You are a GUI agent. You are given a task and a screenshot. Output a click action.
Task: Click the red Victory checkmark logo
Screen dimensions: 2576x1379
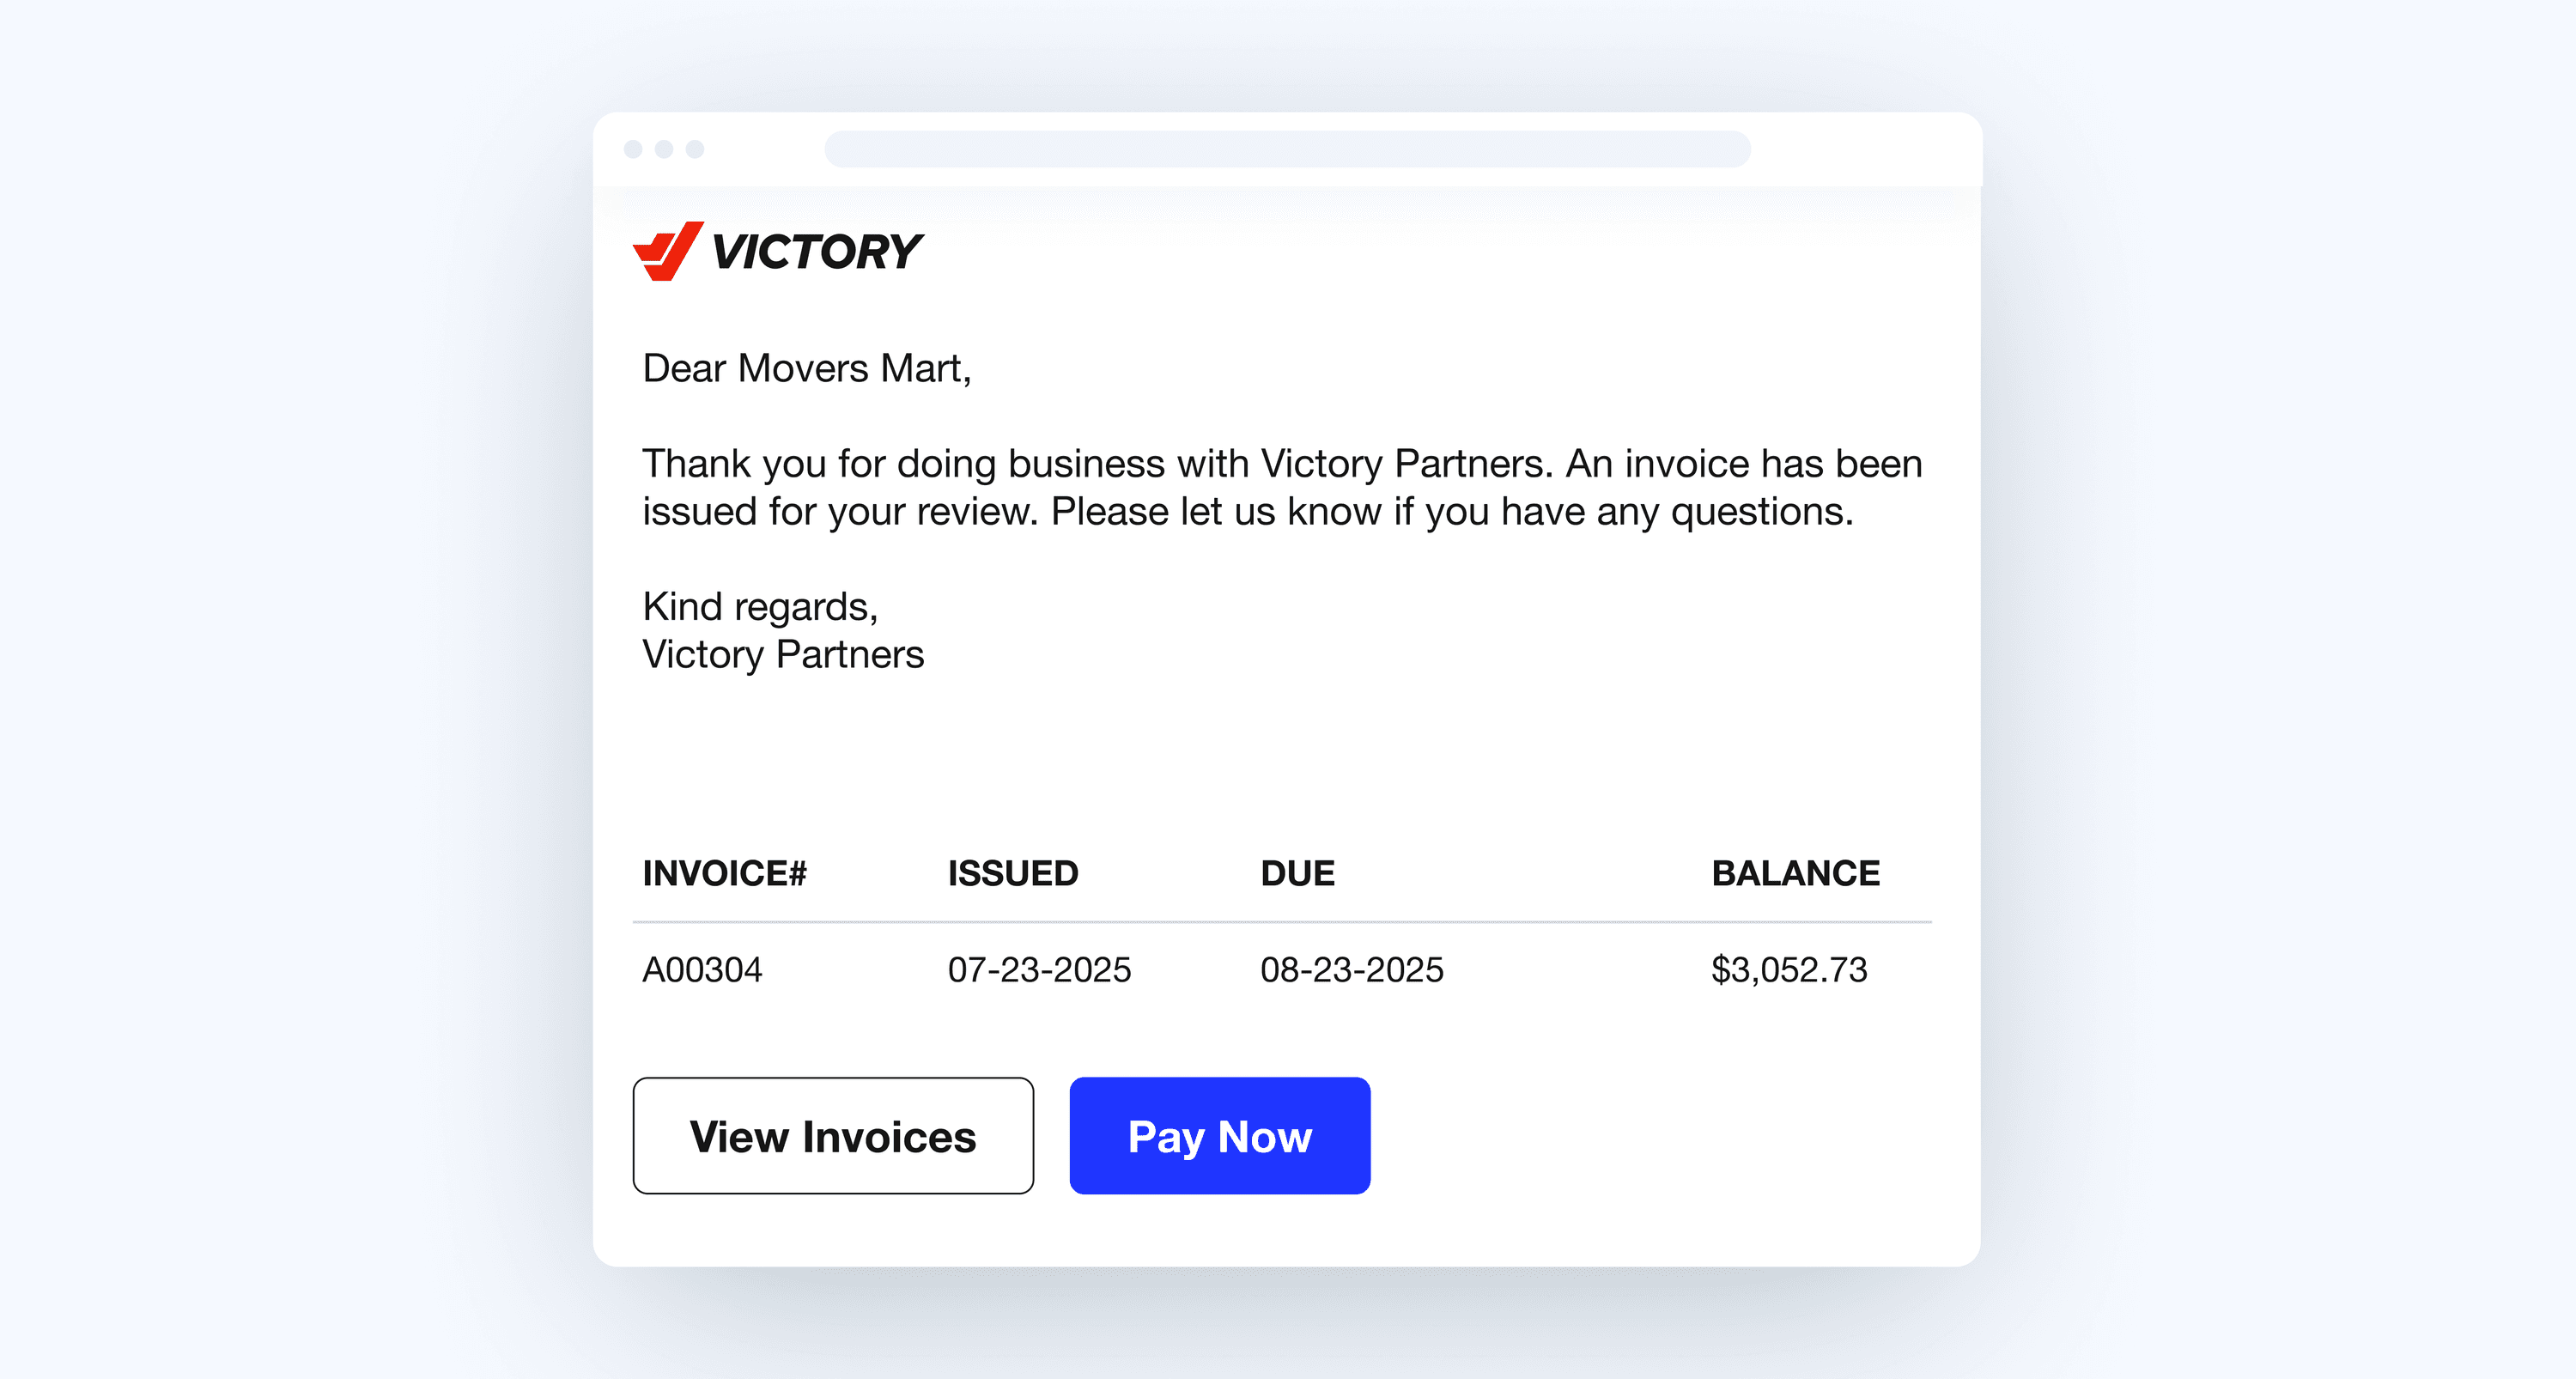(x=668, y=251)
